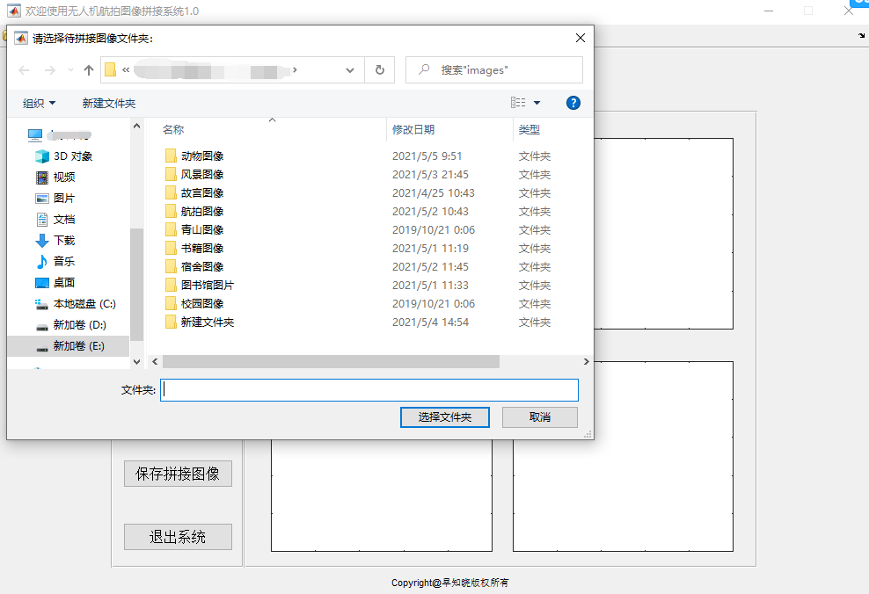The image size is (869, 594).
Task: Open the search 'images' box
Action: 493,69
